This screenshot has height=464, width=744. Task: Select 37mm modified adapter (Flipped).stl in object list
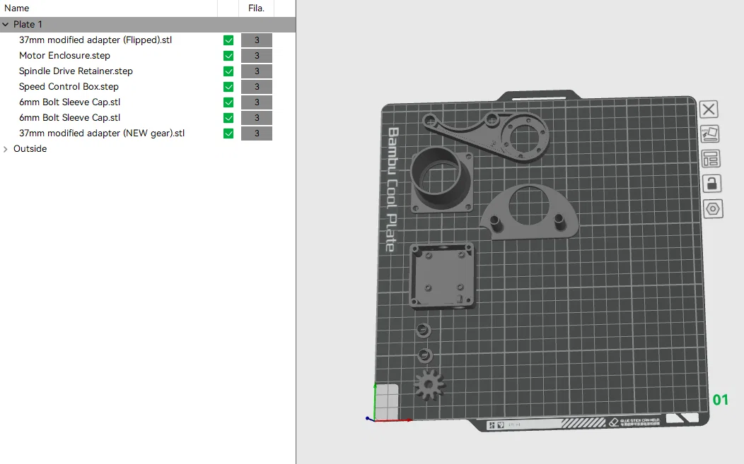point(95,40)
